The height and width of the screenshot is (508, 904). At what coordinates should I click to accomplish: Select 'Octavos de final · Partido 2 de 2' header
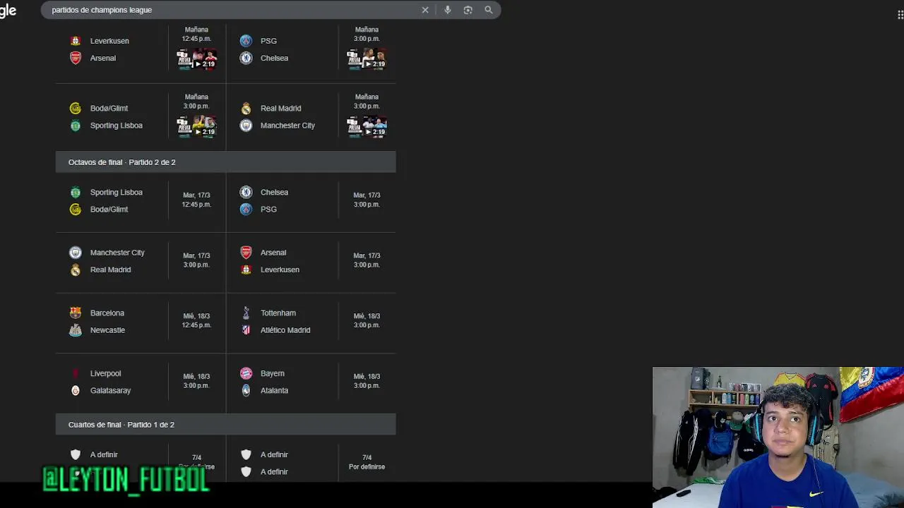(226, 162)
